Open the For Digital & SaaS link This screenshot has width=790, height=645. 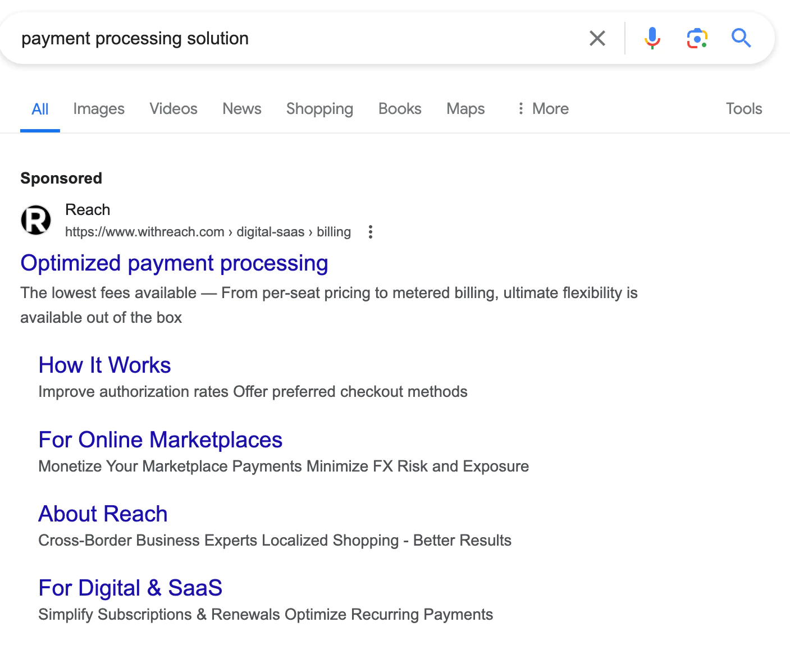(x=130, y=588)
